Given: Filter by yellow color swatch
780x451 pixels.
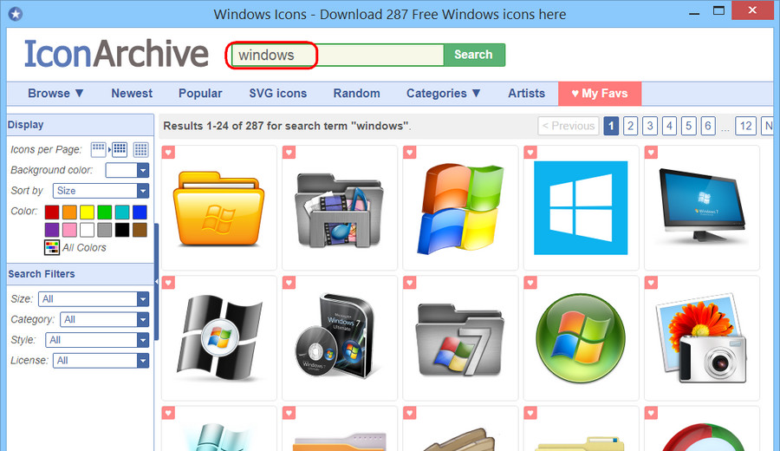Looking at the screenshot, I should click(x=87, y=212).
